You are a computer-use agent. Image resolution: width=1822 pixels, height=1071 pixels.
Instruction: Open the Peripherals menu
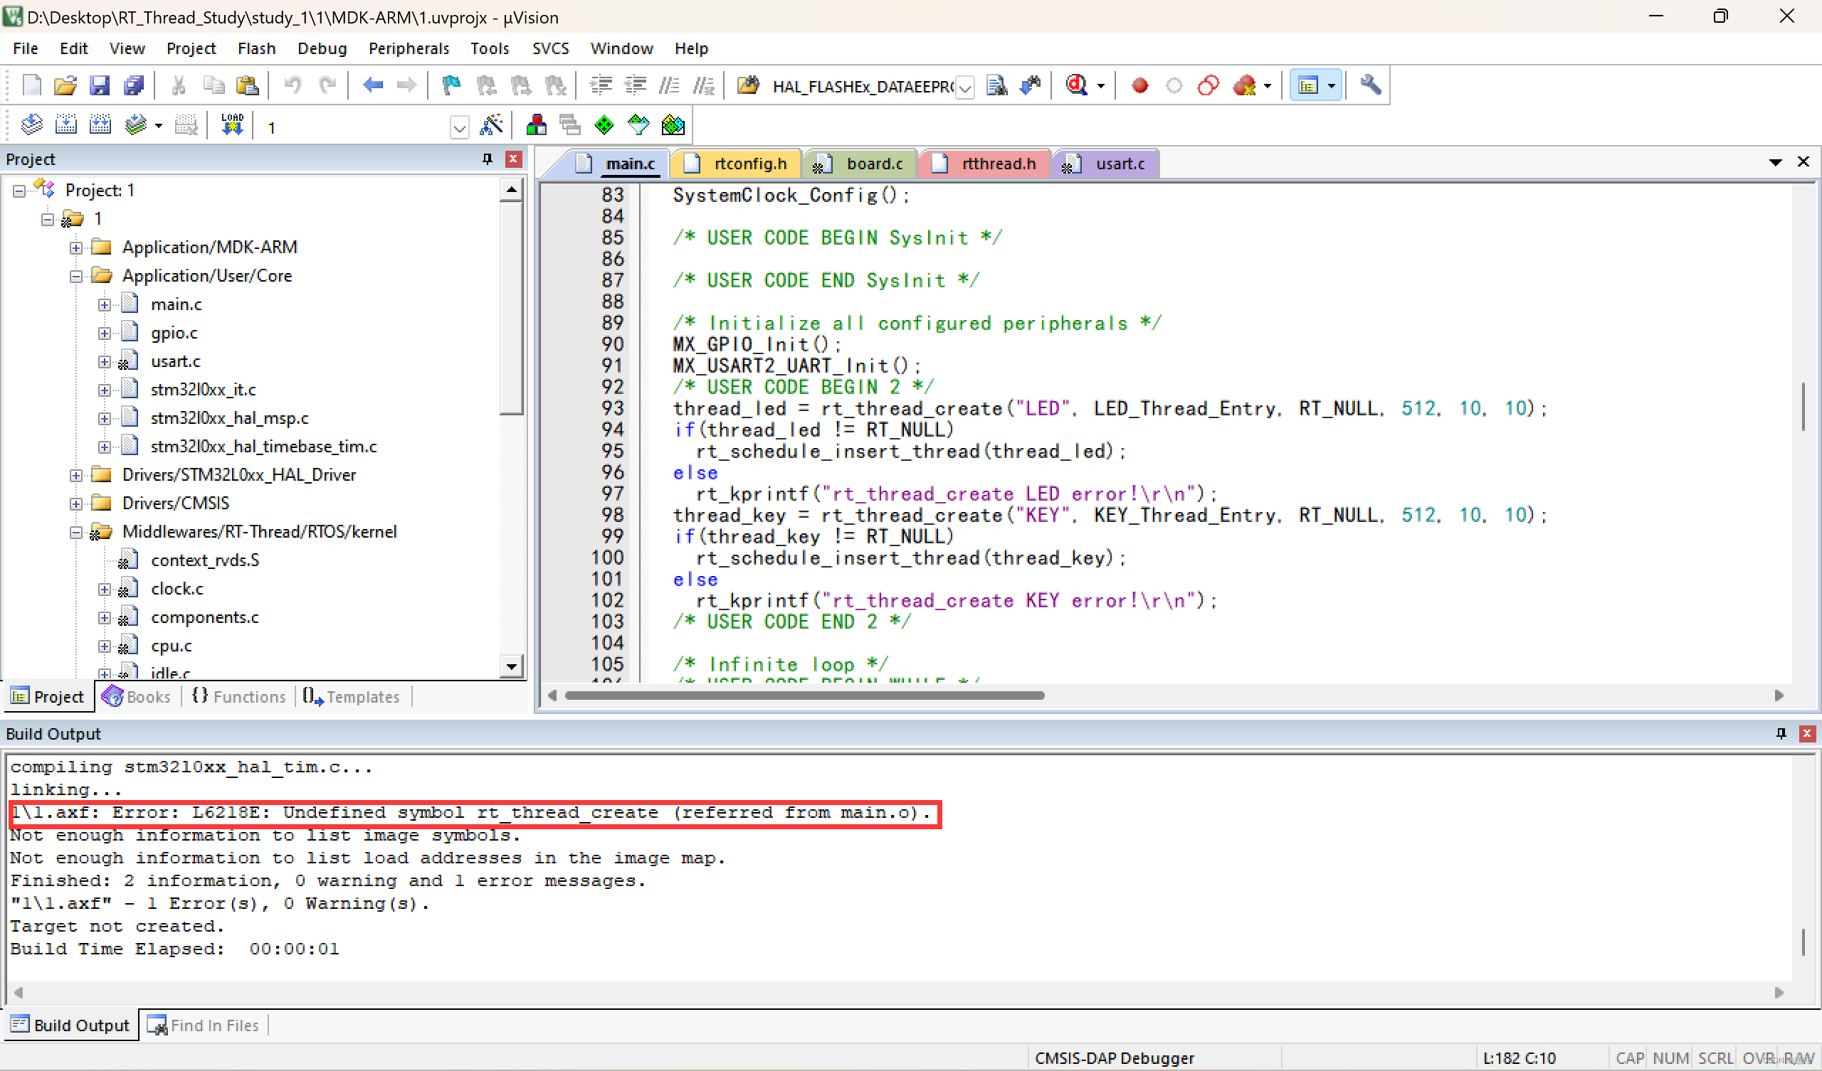[x=409, y=48]
